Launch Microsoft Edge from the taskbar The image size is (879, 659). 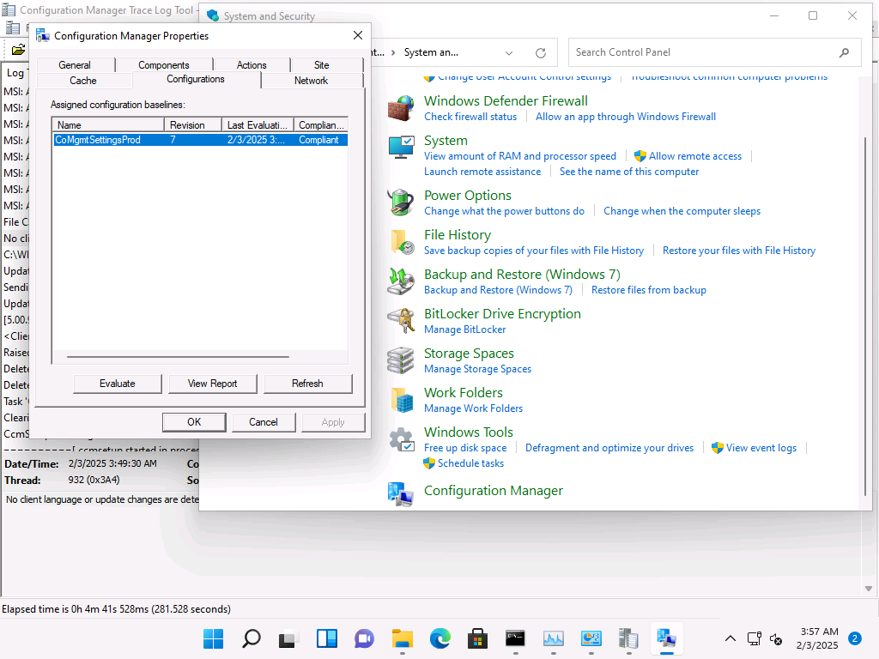[440, 638]
